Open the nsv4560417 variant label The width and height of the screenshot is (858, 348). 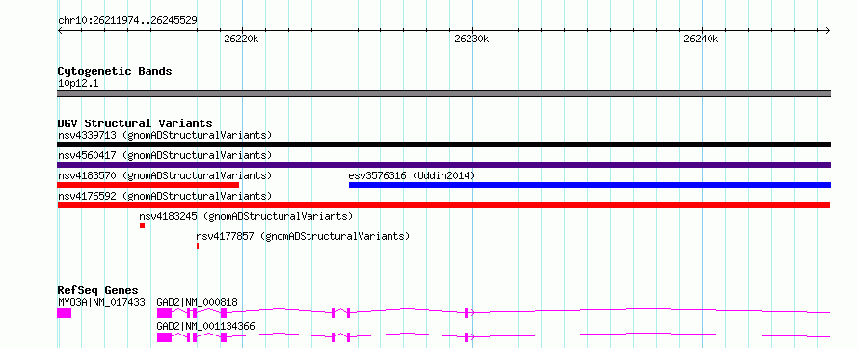pos(165,155)
